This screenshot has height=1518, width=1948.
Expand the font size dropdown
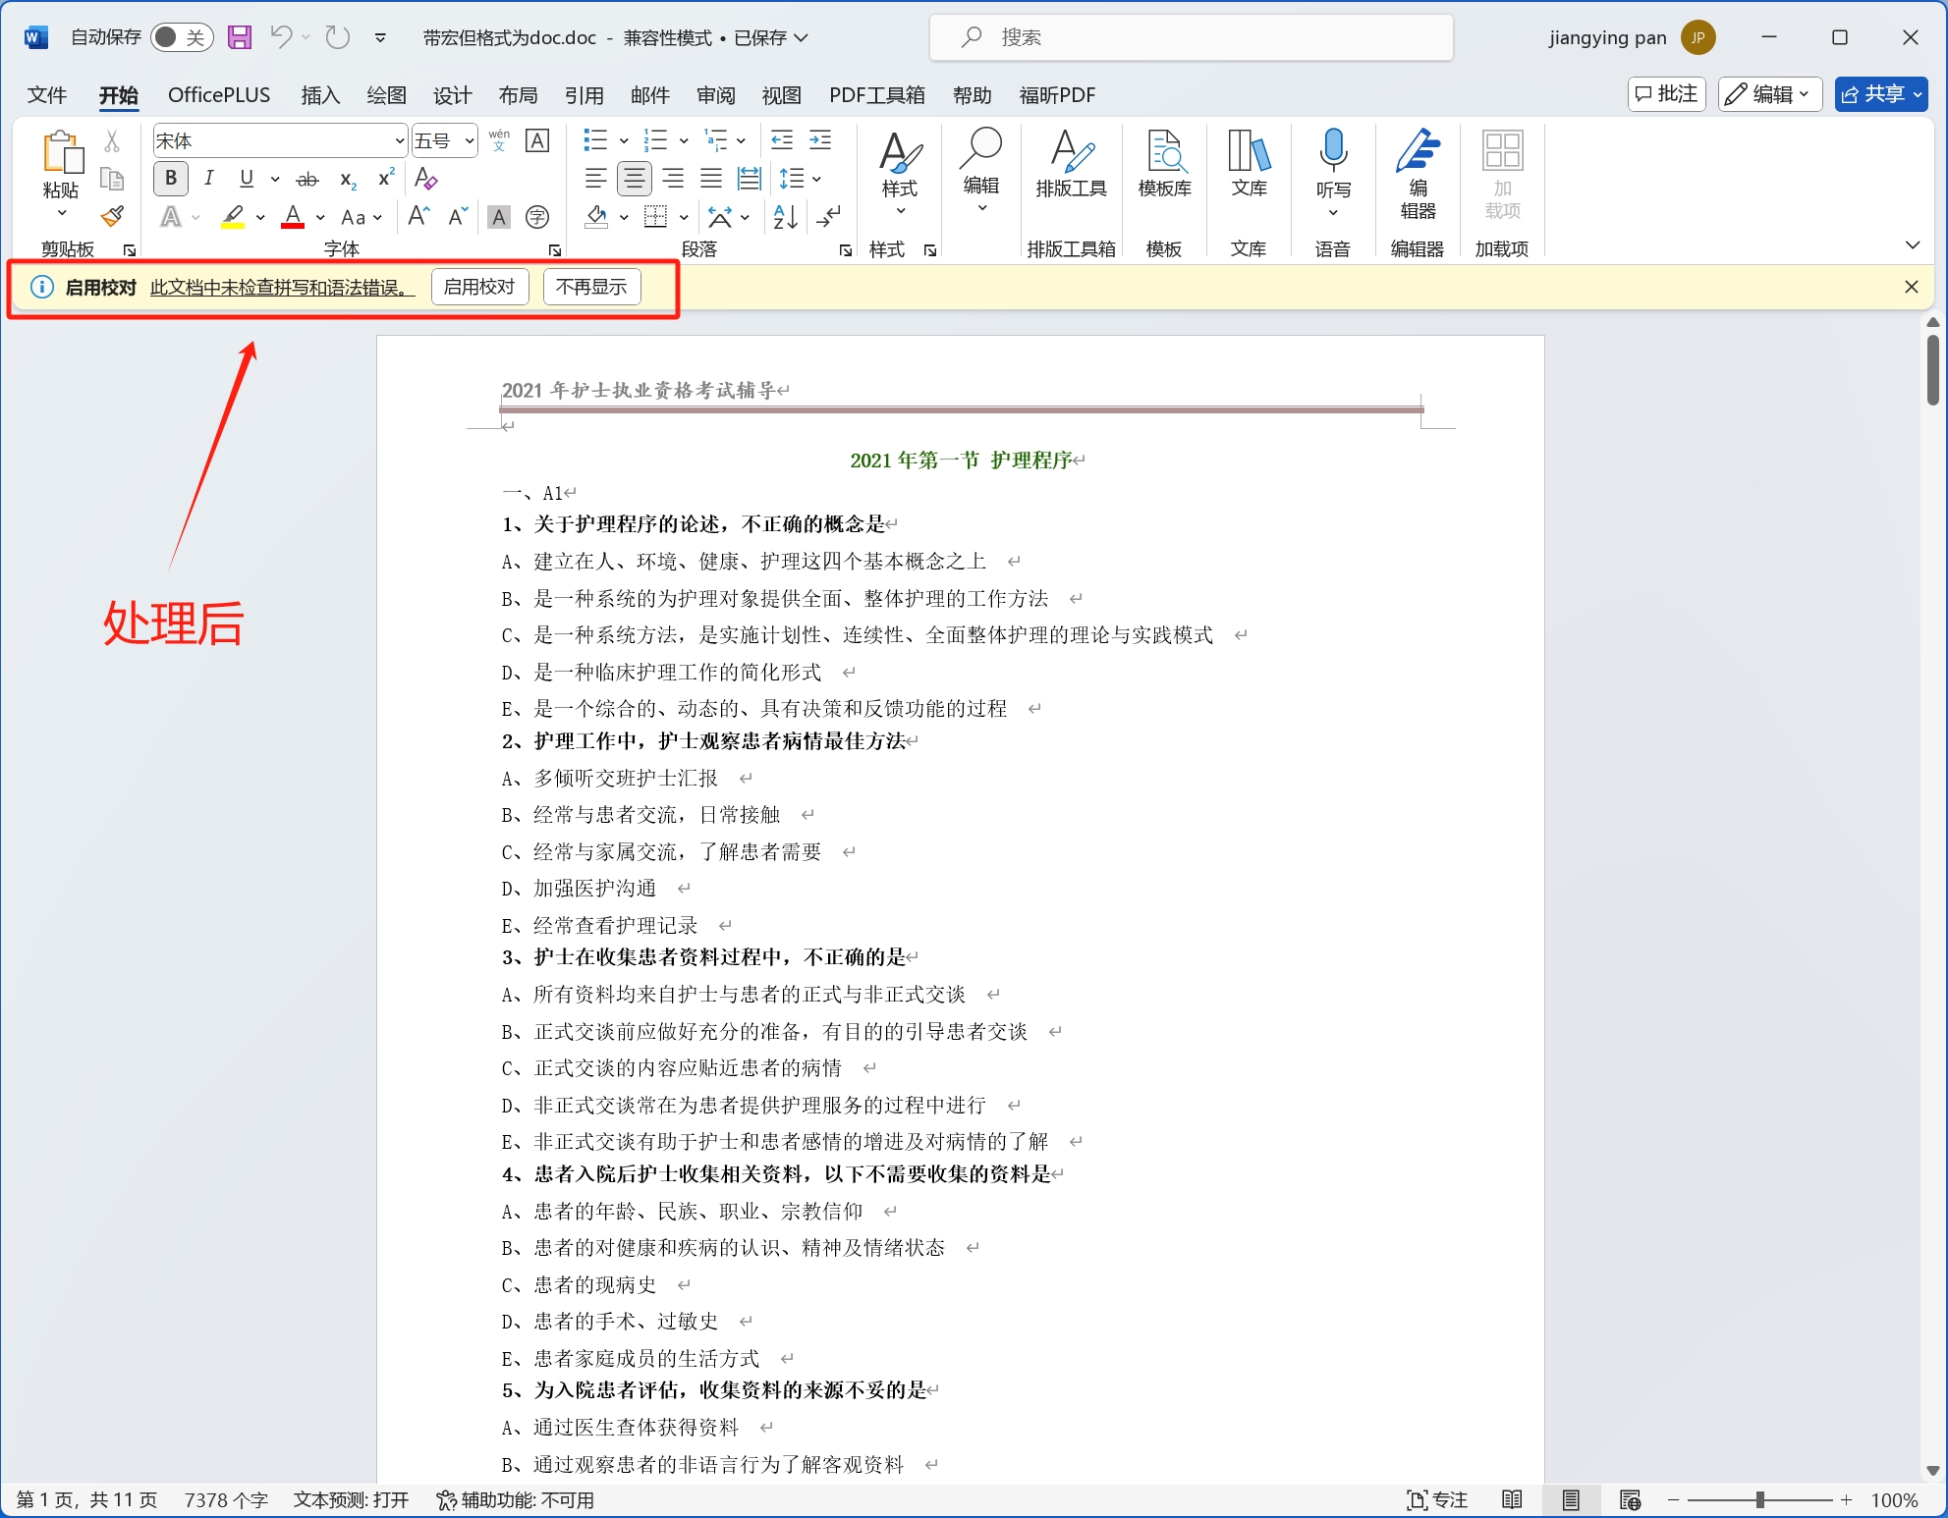pyautogui.click(x=470, y=141)
